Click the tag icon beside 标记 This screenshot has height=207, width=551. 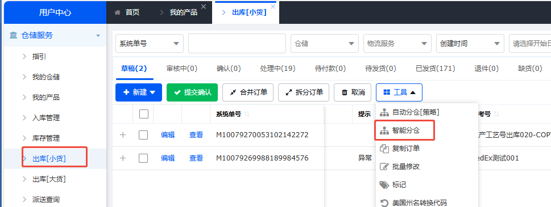tap(384, 184)
